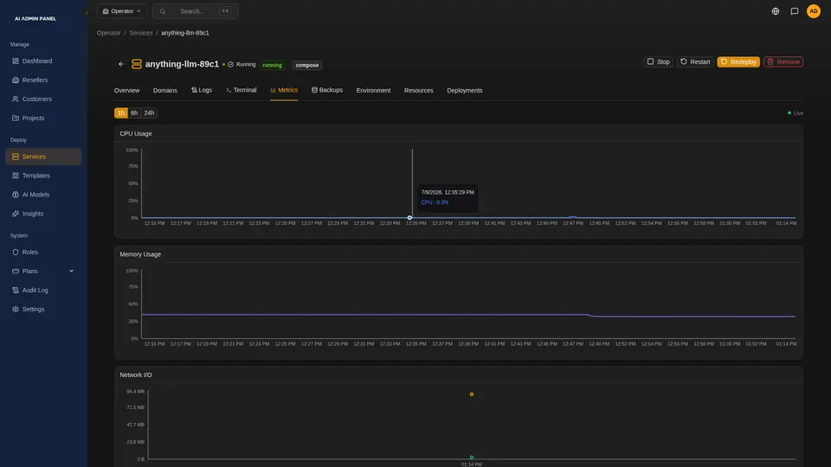Click the Network I/O chart title

click(136, 374)
